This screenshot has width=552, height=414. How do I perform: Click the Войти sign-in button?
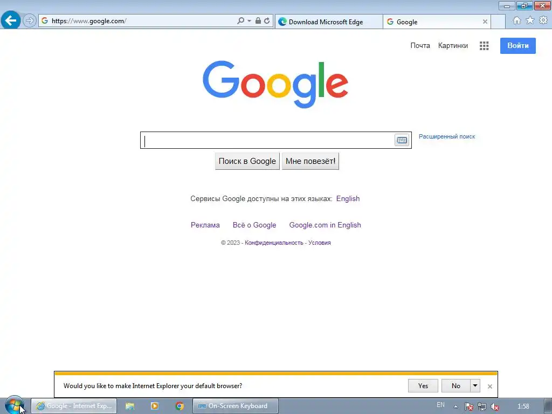tap(518, 46)
